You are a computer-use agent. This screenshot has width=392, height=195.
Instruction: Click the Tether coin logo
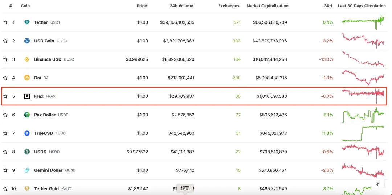coord(27,22)
